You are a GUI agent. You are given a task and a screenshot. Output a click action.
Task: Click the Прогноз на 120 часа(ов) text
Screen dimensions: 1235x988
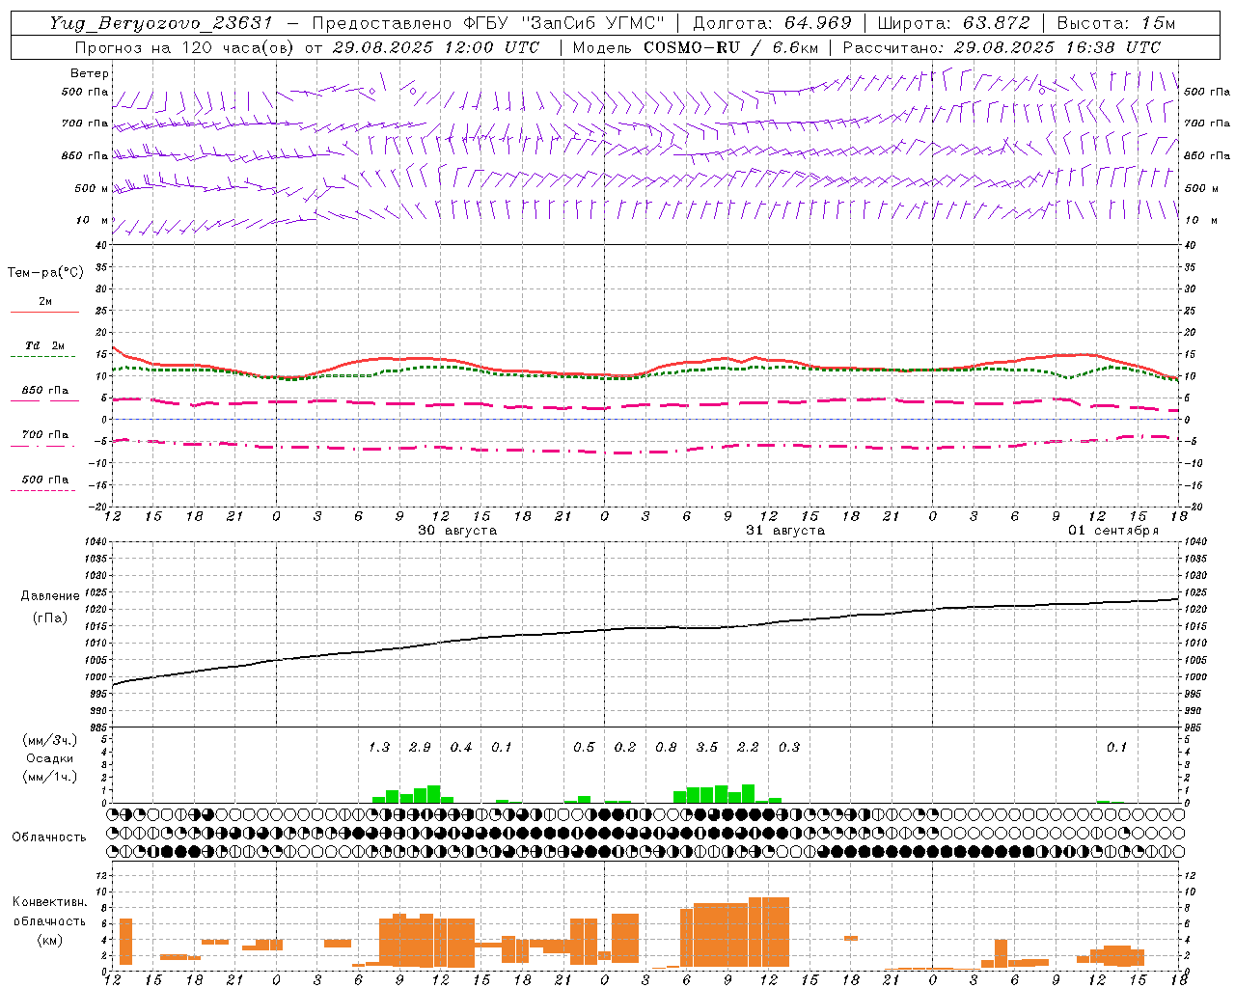[184, 47]
